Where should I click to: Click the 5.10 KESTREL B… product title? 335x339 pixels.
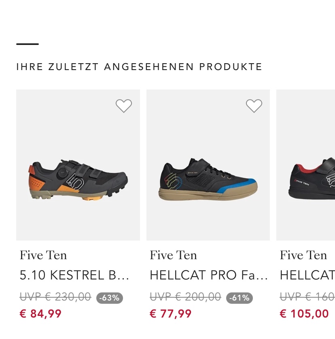(x=74, y=275)
